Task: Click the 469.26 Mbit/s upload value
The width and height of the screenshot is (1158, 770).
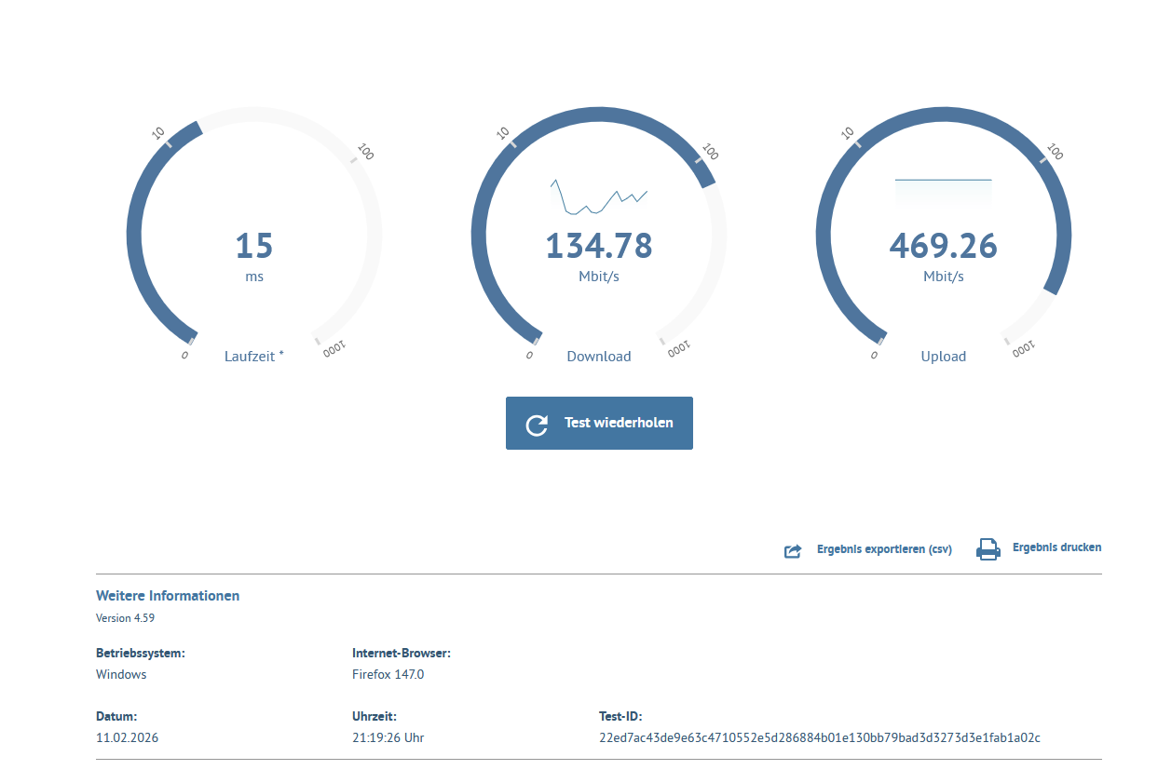Action: tap(943, 246)
